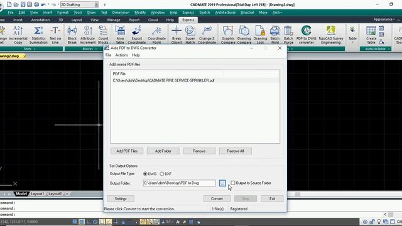Click the Output Folder path field
Image resolution: width=402 pixels, height=226 pixels.
(x=179, y=183)
